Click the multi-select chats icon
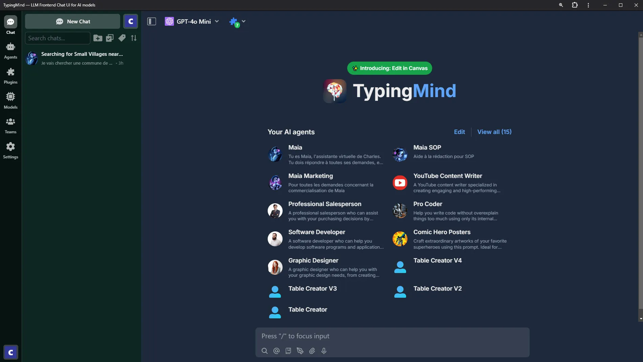 point(110,38)
